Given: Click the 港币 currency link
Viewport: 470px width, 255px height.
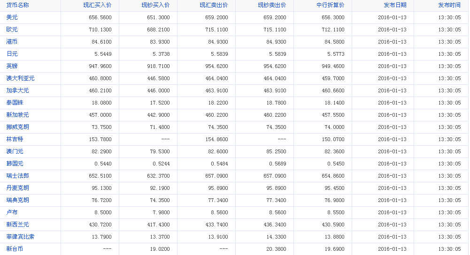Looking at the screenshot, I should coord(12,42).
